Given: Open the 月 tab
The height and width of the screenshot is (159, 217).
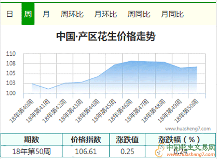Looking at the screenshot, I should (46, 15).
